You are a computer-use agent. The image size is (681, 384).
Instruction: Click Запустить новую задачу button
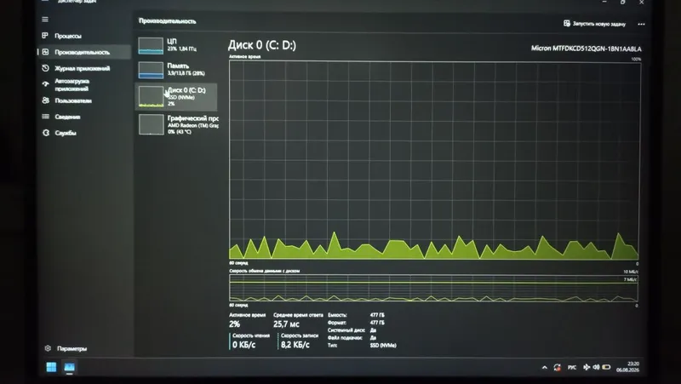pos(594,24)
